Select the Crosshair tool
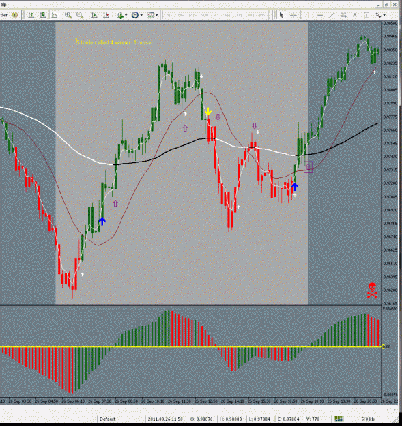The height and width of the screenshot is (426, 402). click(293, 15)
